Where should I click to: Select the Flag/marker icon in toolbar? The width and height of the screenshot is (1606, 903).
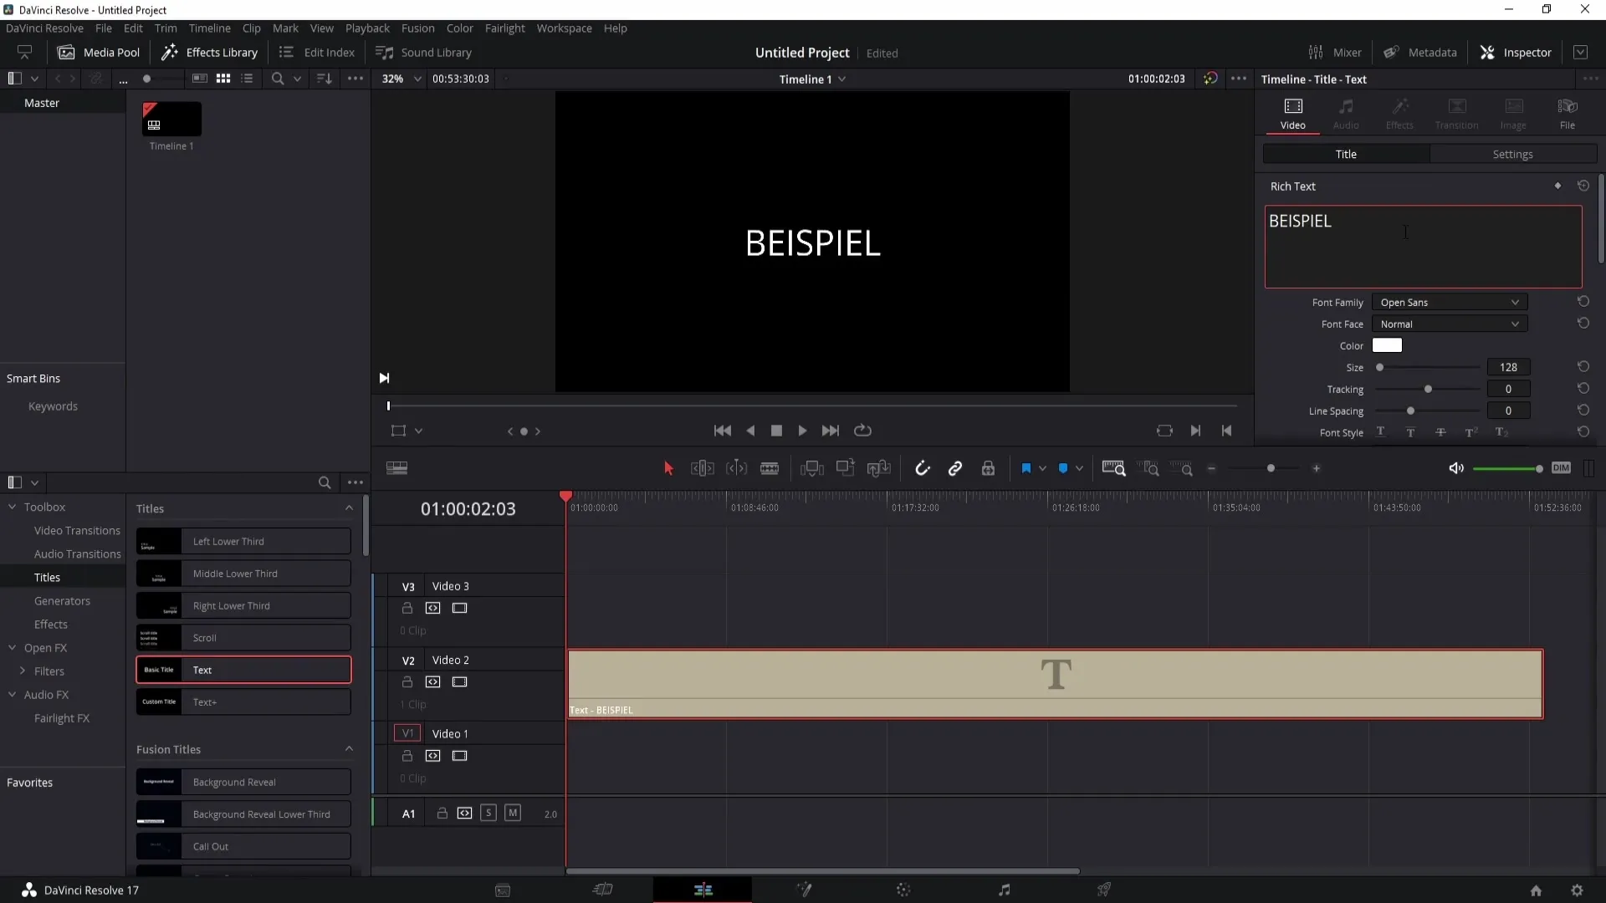coord(1025,467)
